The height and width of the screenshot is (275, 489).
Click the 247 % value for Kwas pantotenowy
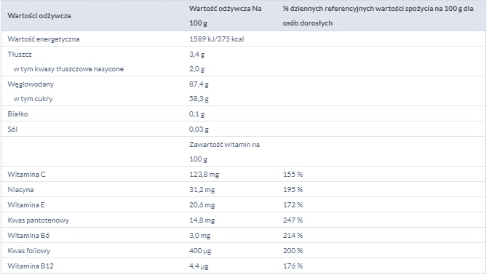click(293, 220)
